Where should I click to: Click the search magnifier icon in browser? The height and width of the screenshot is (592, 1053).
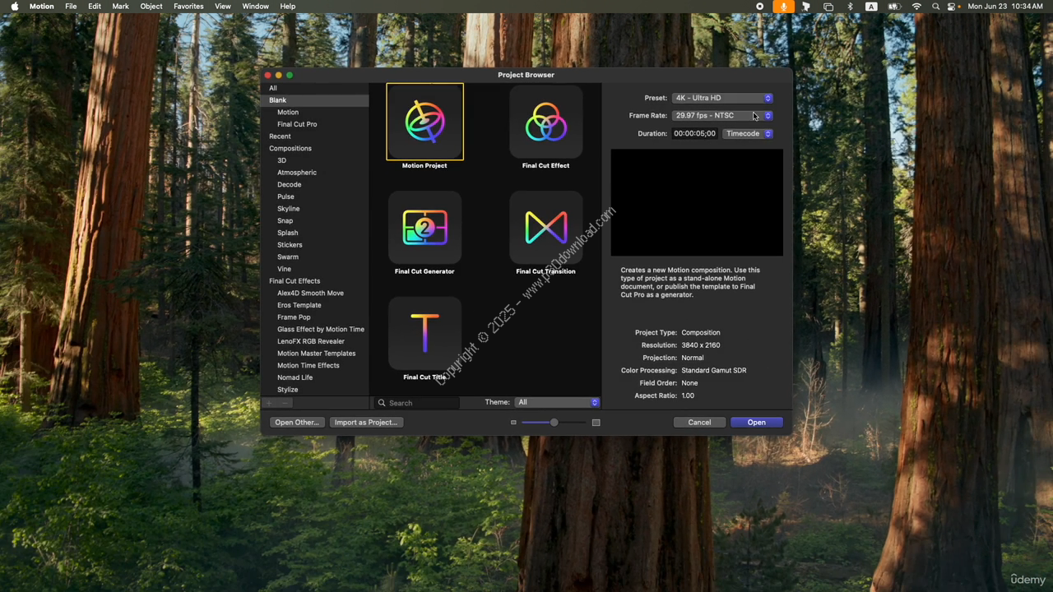click(382, 403)
